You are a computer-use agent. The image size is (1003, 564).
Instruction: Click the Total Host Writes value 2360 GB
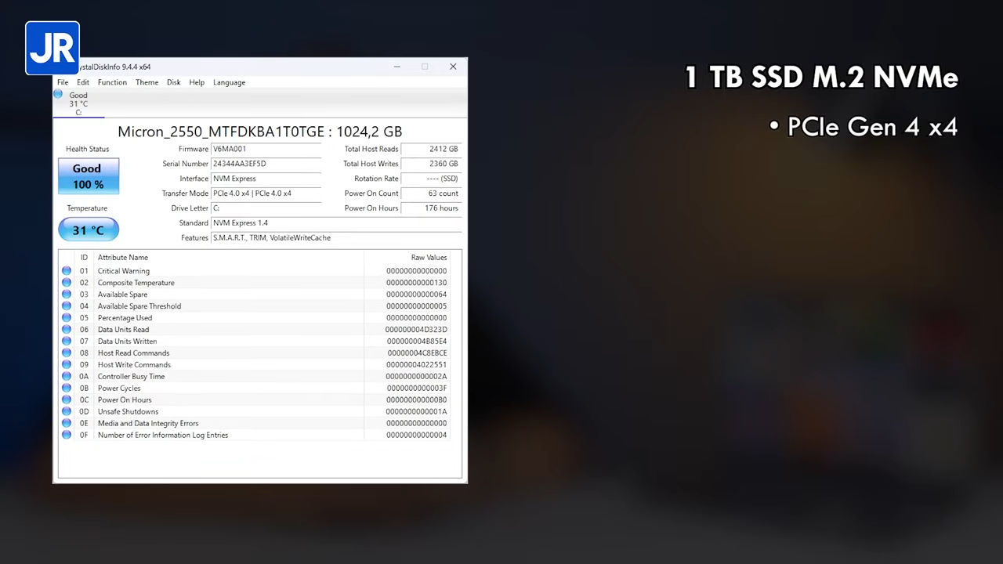pyautogui.click(x=431, y=164)
